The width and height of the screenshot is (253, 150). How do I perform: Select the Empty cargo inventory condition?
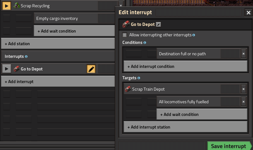tap(66, 18)
